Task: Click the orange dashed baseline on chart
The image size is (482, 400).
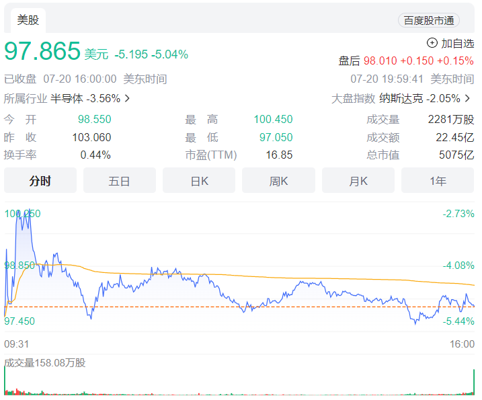Action: click(x=239, y=307)
